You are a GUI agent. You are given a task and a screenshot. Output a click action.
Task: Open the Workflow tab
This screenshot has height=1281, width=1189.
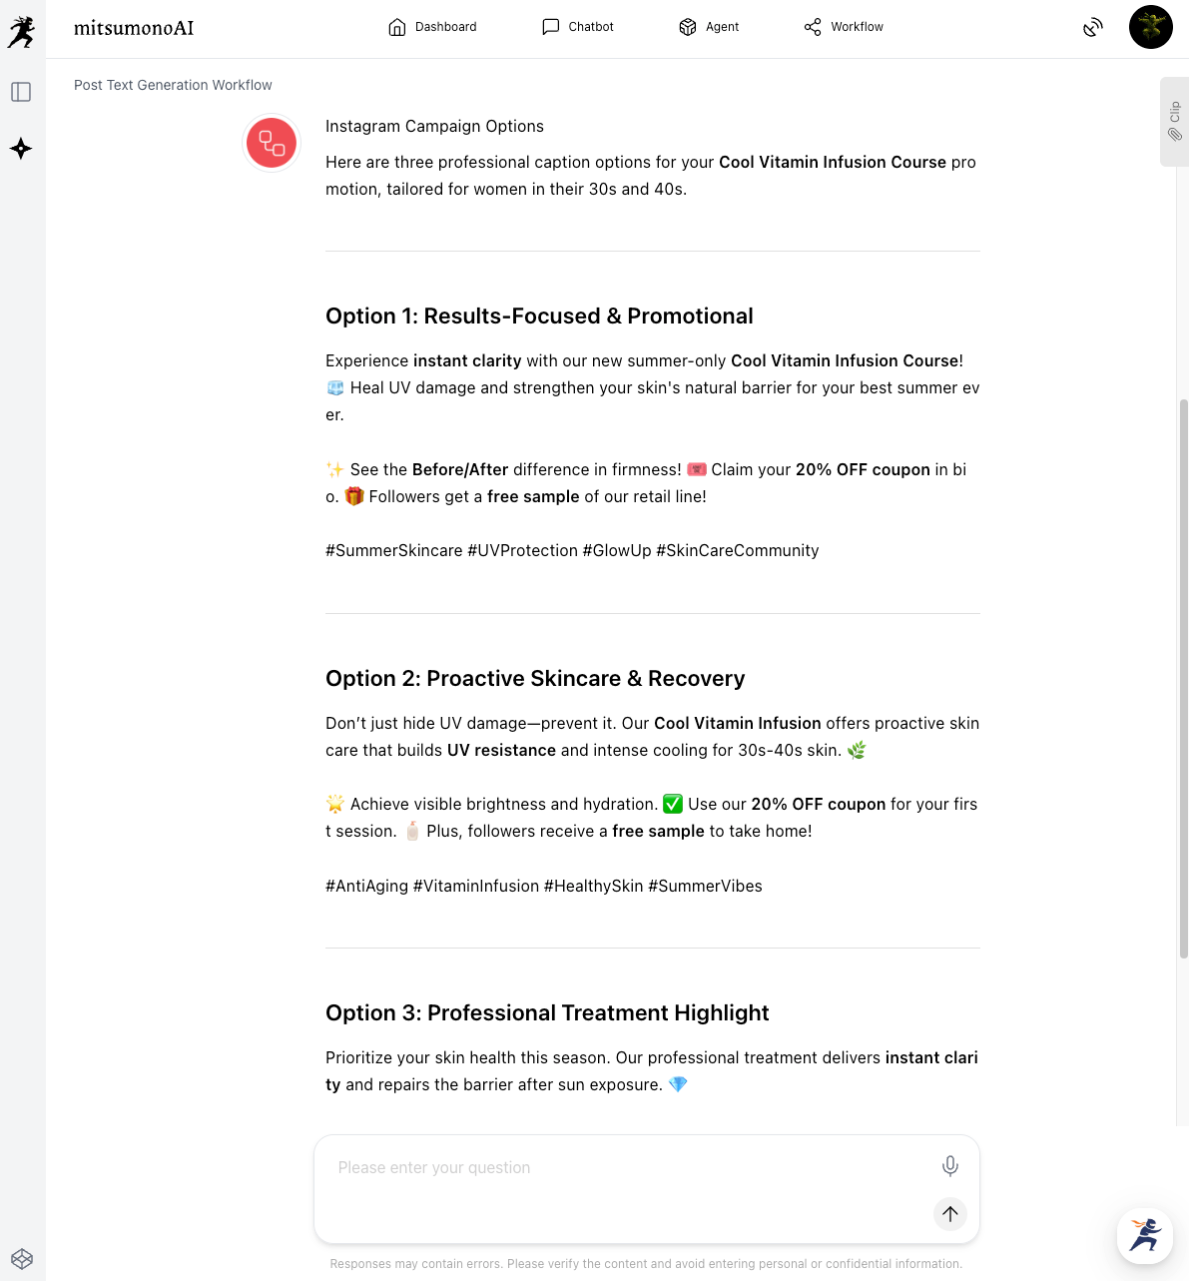[844, 27]
